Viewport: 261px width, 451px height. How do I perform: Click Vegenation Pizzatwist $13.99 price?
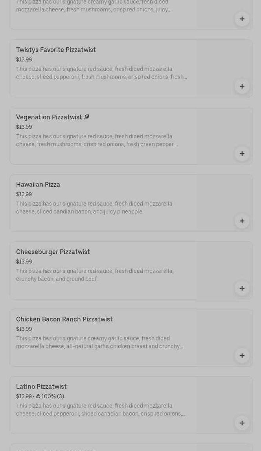pyautogui.click(x=24, y=127)
